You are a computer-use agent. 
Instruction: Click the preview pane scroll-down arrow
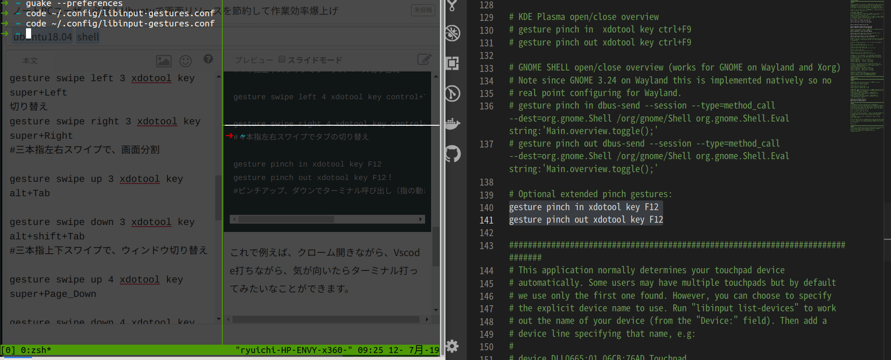[436, 310]
